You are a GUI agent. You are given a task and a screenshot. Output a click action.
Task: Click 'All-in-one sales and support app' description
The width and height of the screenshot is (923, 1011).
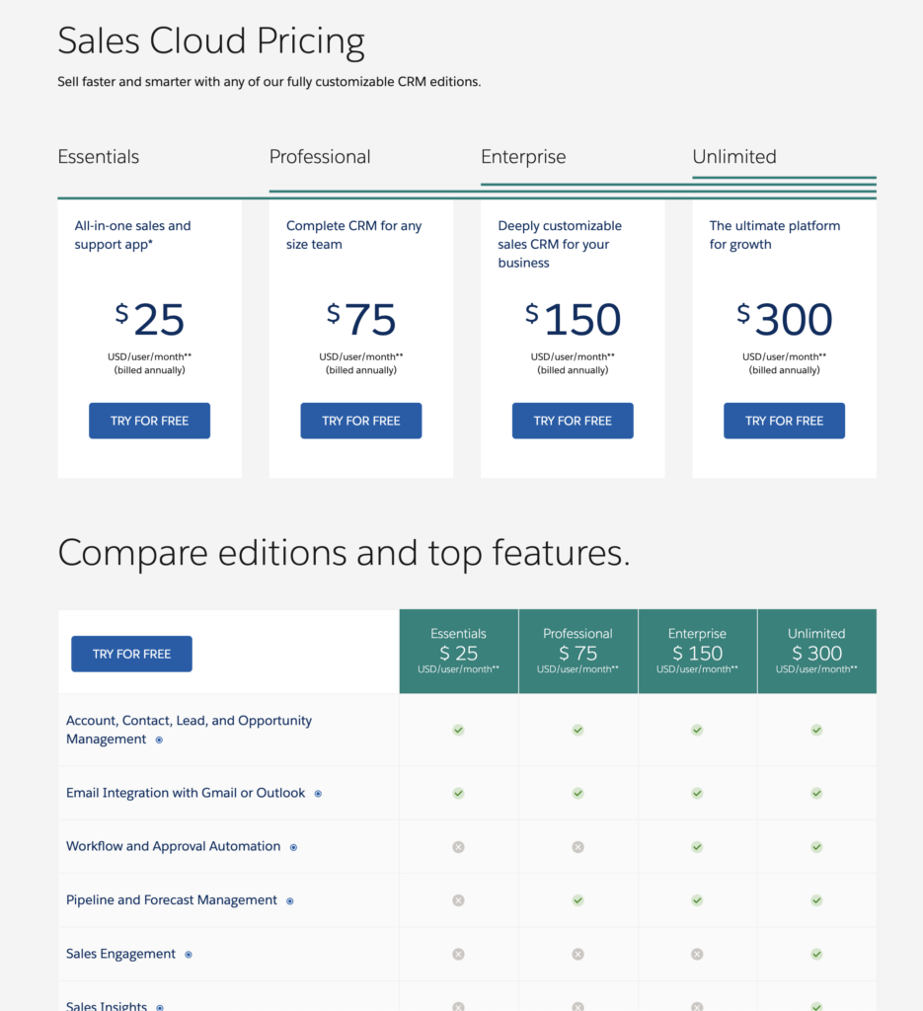(x=133, y=235)
